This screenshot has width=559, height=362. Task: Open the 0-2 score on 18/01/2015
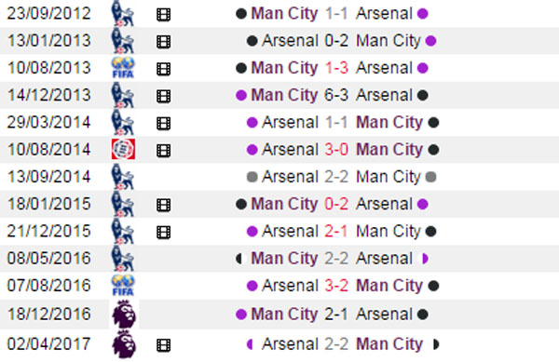(336, 204)
